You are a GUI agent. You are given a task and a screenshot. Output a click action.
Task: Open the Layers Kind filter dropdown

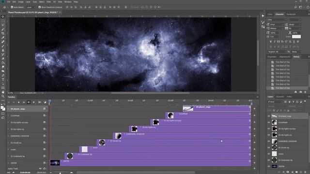tap(275, 102)
